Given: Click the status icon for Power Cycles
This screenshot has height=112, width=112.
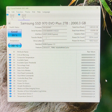Looking at the screenshot, I should [x=10, y=81].
